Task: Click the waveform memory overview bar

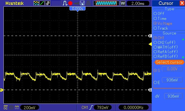Action: click(106, 3)
